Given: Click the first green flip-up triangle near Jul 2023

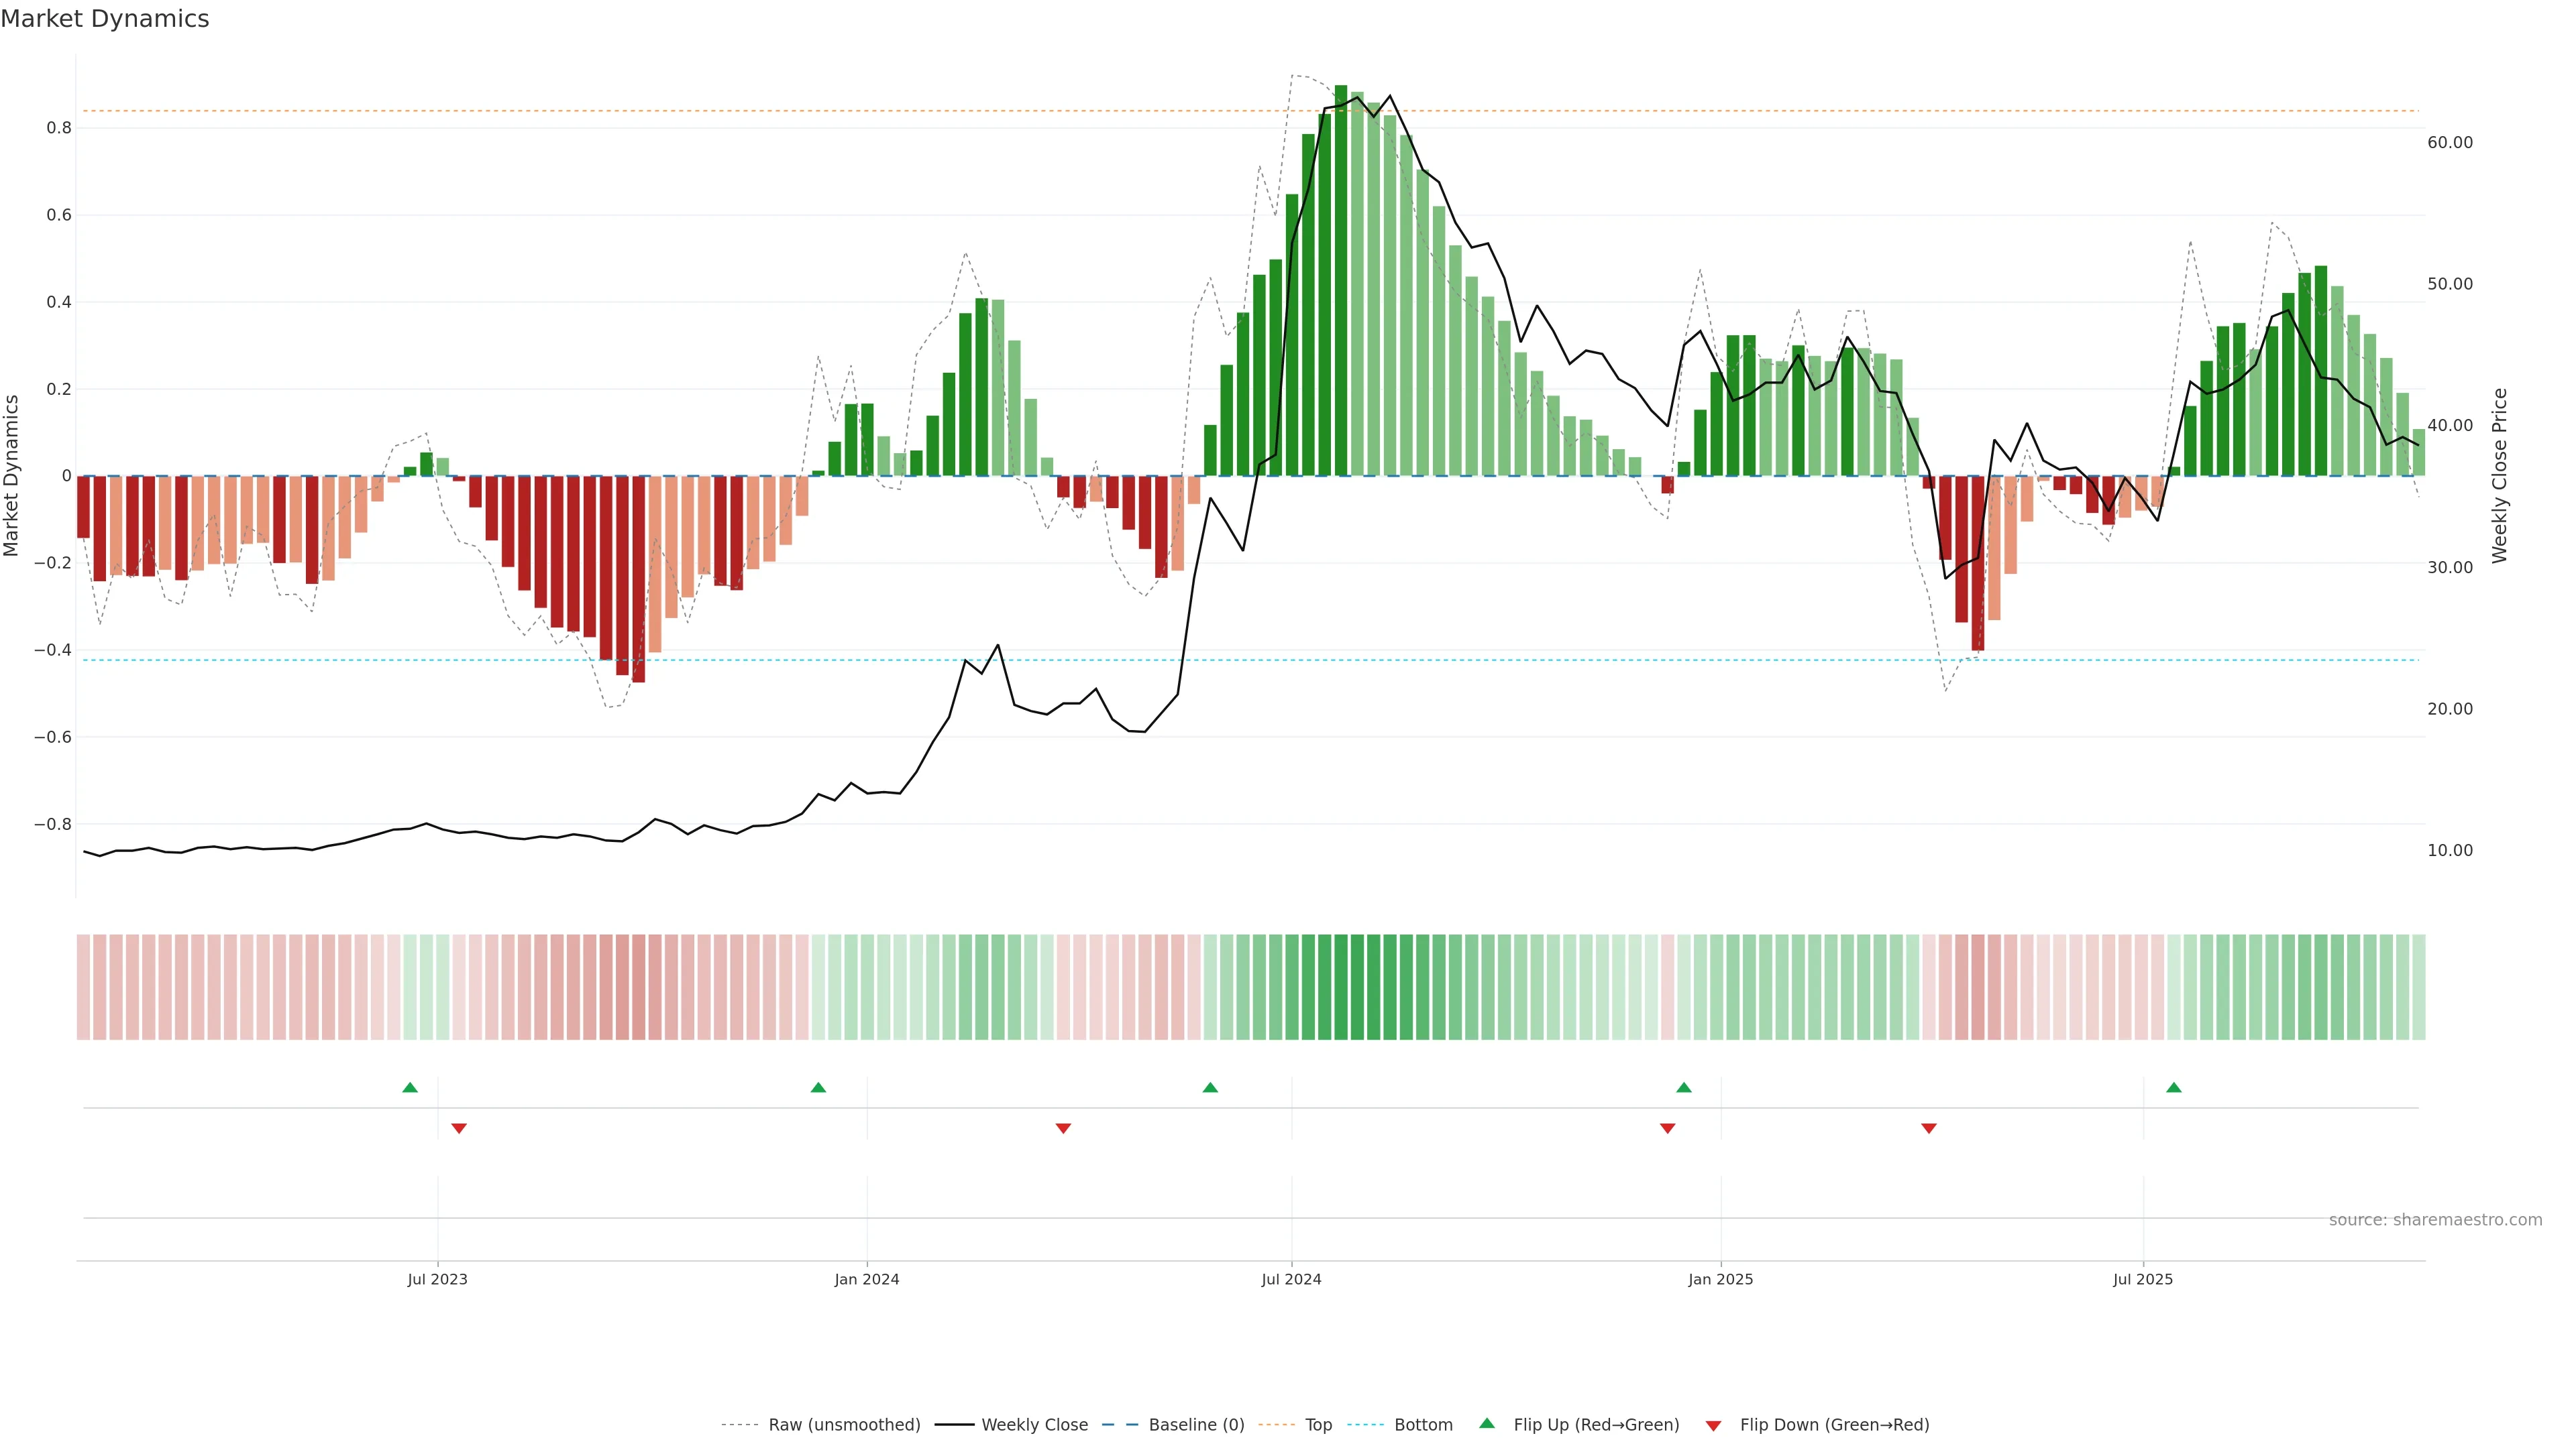Looking at the screenshot, I should tap(410, 1087).
